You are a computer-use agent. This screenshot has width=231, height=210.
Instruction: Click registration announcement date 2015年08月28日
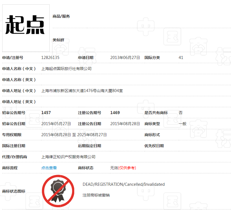click(125, 124)
